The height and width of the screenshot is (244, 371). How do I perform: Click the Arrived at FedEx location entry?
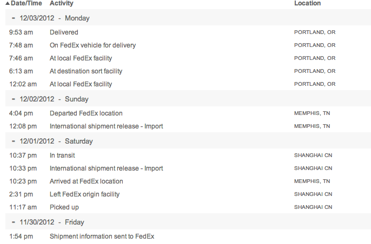pyautogui.click(x=87, y=181)
